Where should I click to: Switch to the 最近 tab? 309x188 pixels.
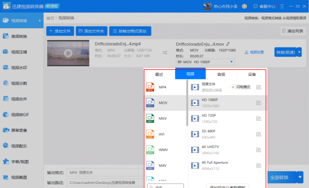pyautogui.click(x=159, y=74)
